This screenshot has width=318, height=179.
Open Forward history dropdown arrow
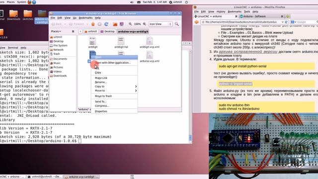(87, 24)
